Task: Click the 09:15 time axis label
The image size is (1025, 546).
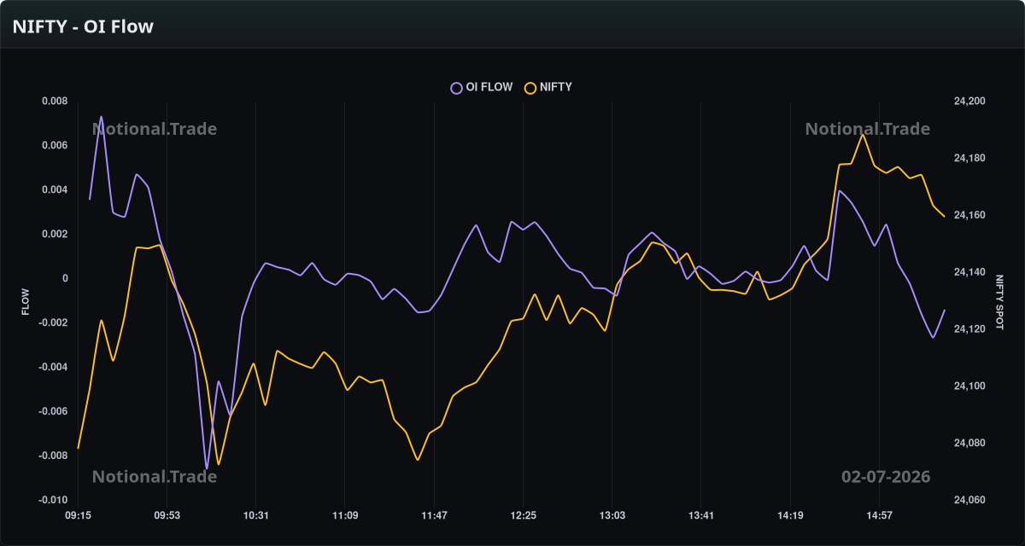Action: (x=78, y=515)
